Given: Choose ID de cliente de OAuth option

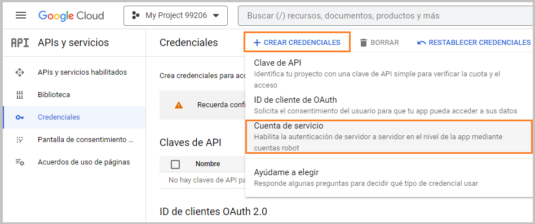Looking at the screenshot, I should click(389, 105).
